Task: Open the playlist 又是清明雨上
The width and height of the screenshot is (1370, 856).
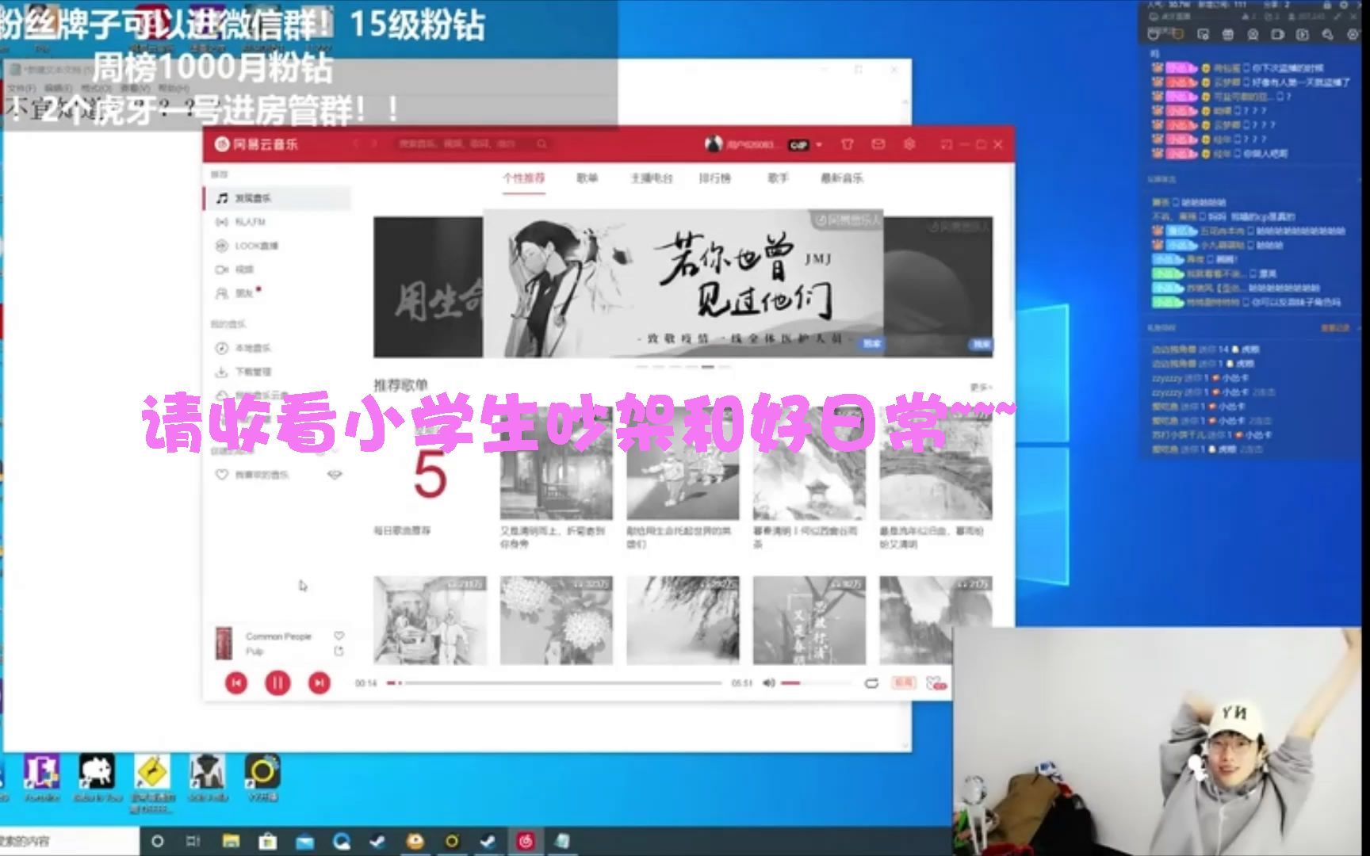Action: pyautogui.click(x=556, y=463)
